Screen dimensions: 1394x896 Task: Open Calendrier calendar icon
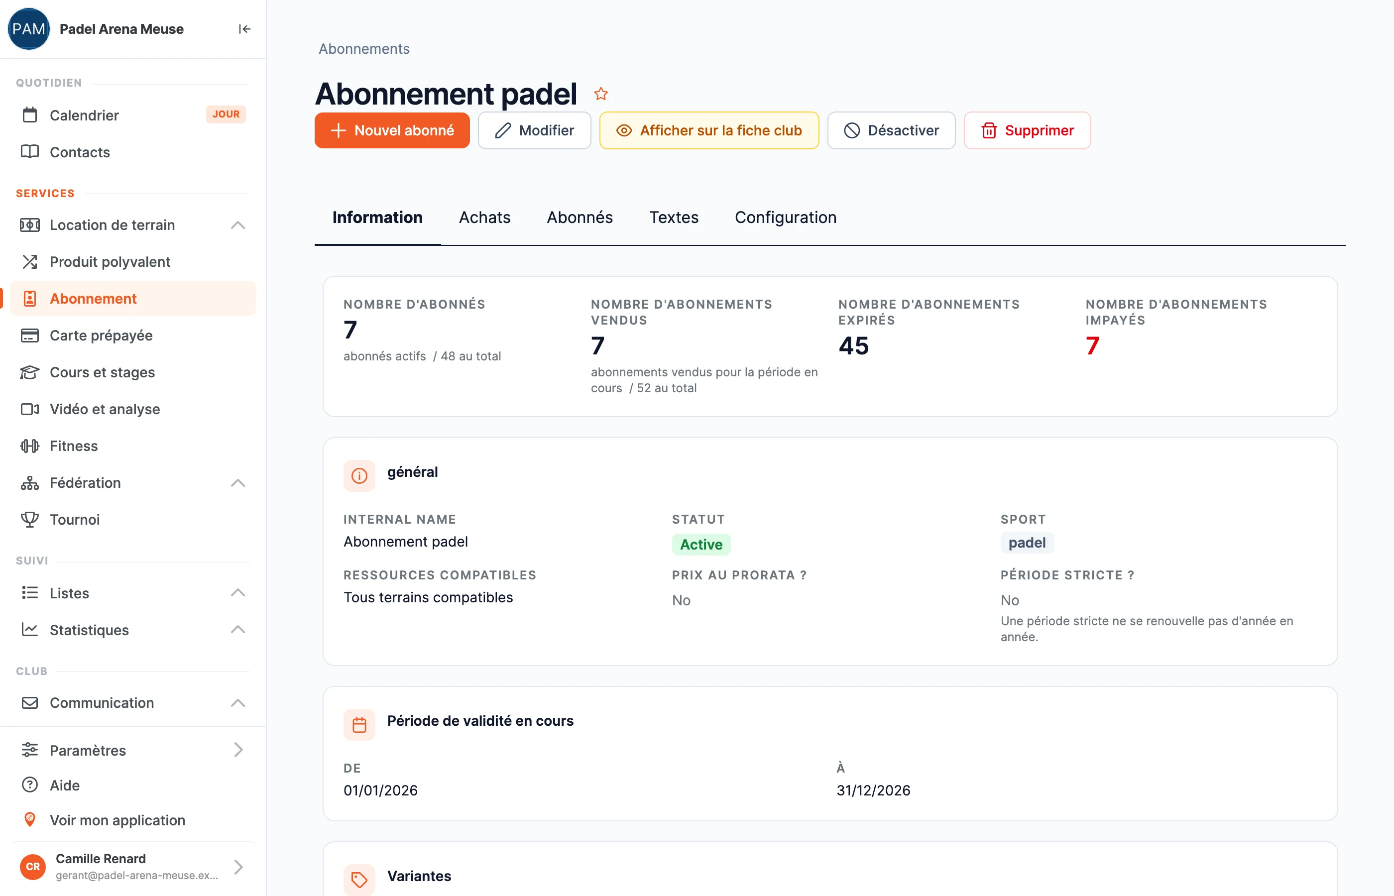tap(30, 115)
